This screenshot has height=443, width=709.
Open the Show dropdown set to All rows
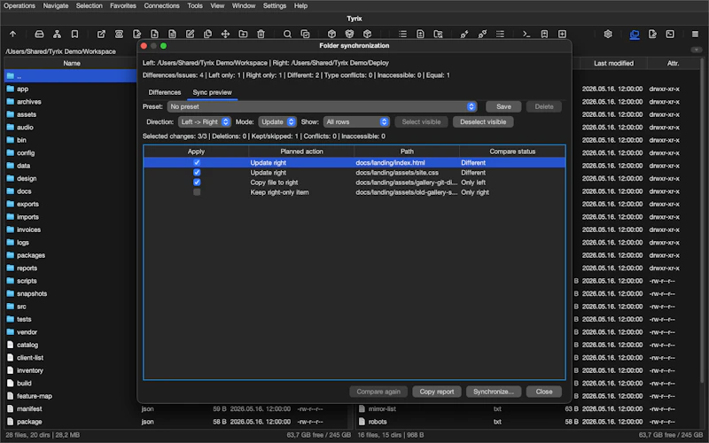click(356, 122)
